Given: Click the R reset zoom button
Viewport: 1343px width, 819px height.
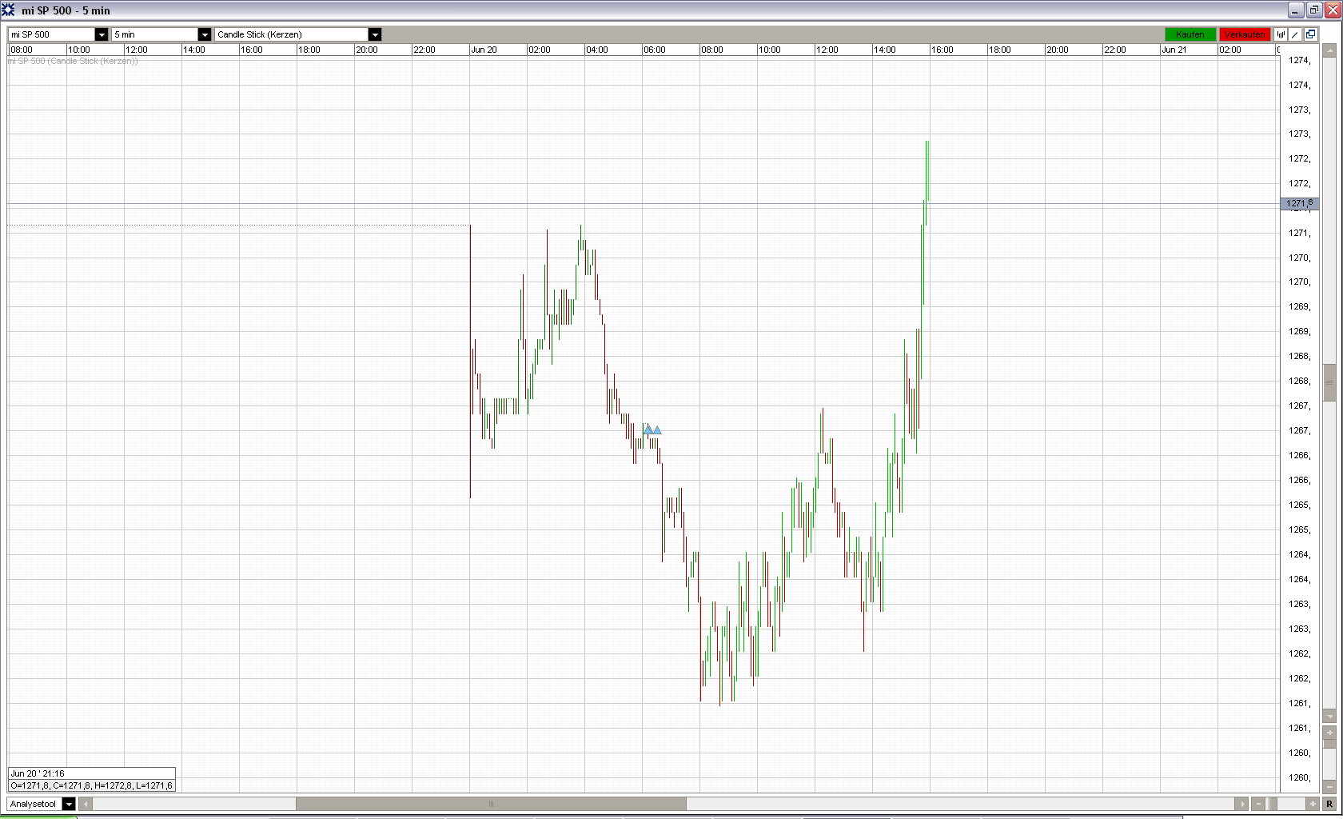Looking at the screenshot, I should click(1330, 804).
